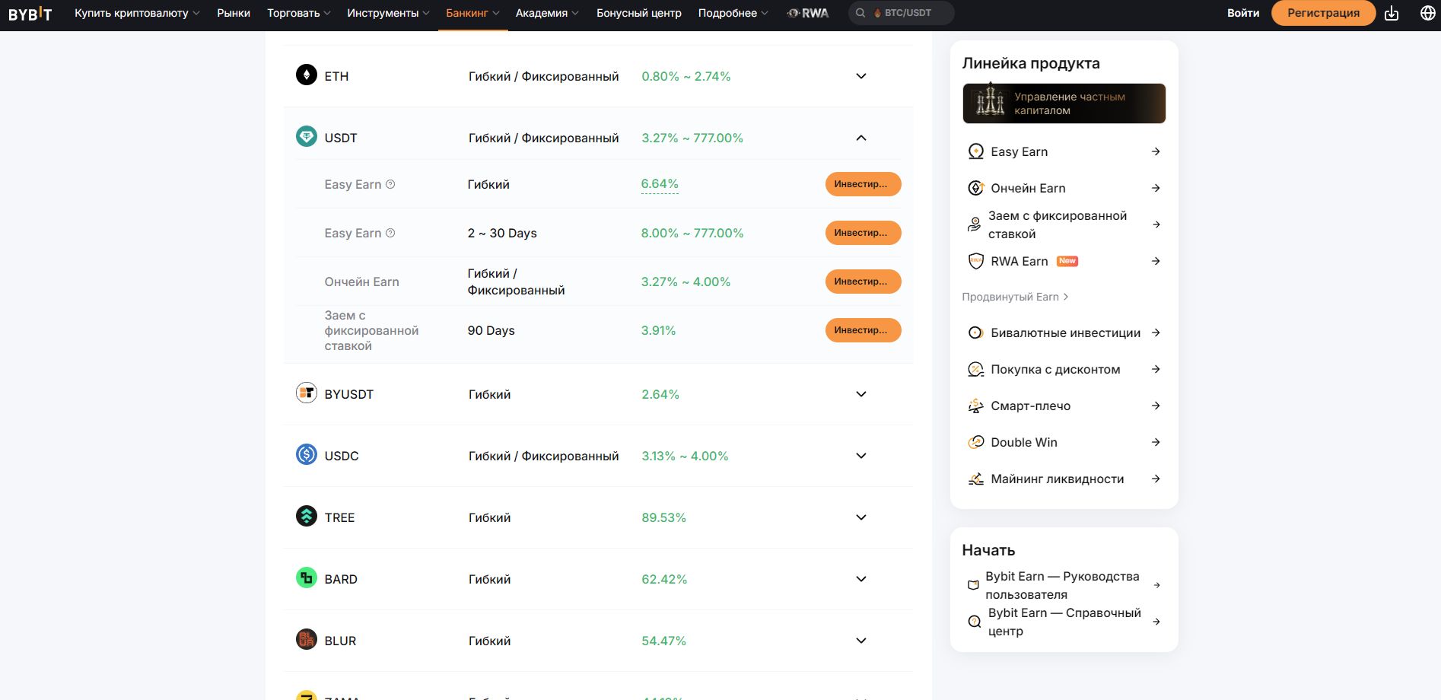Click the Регистрация button

coord(1323,13)
